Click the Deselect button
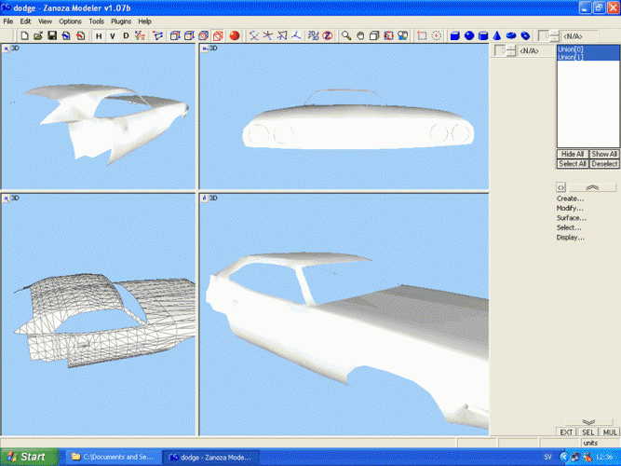 pos(604,163)
